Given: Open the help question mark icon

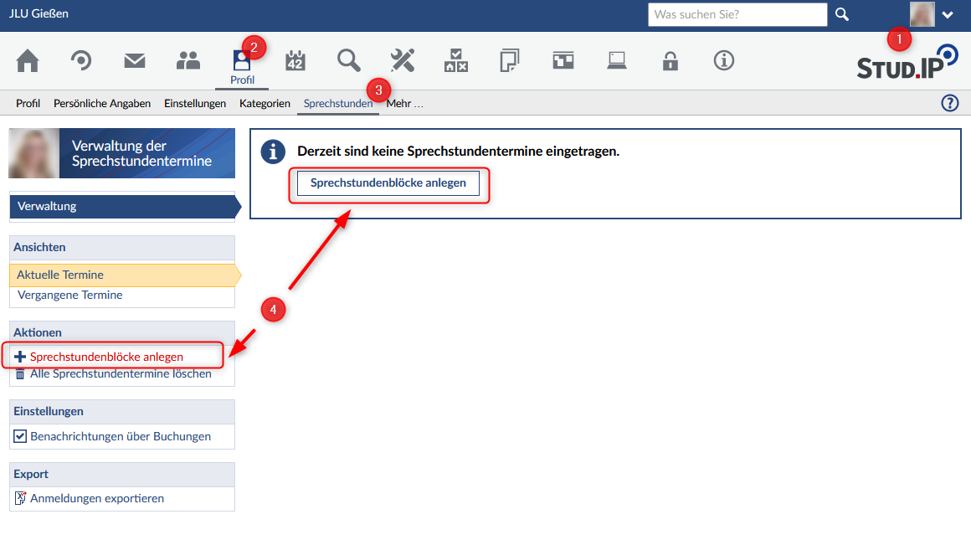Looking at the screenshot, I should [x=950, y=103].
